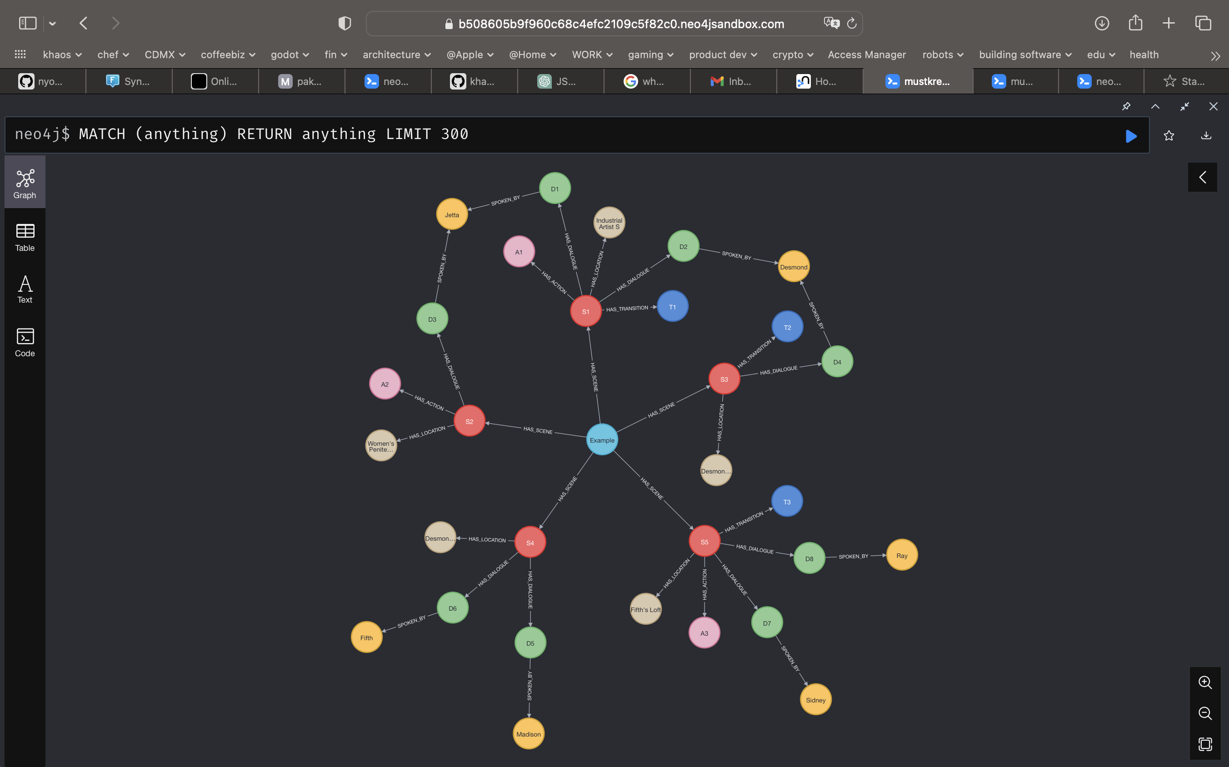1229x767 pixels.
Task: Zoom in on the graph
Action: click(x=1204, y=682)
